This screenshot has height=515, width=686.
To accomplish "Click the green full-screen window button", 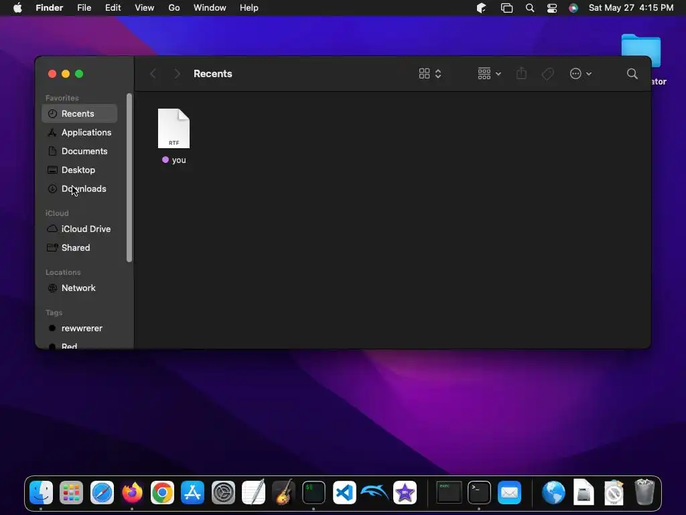I will point(79,74).
